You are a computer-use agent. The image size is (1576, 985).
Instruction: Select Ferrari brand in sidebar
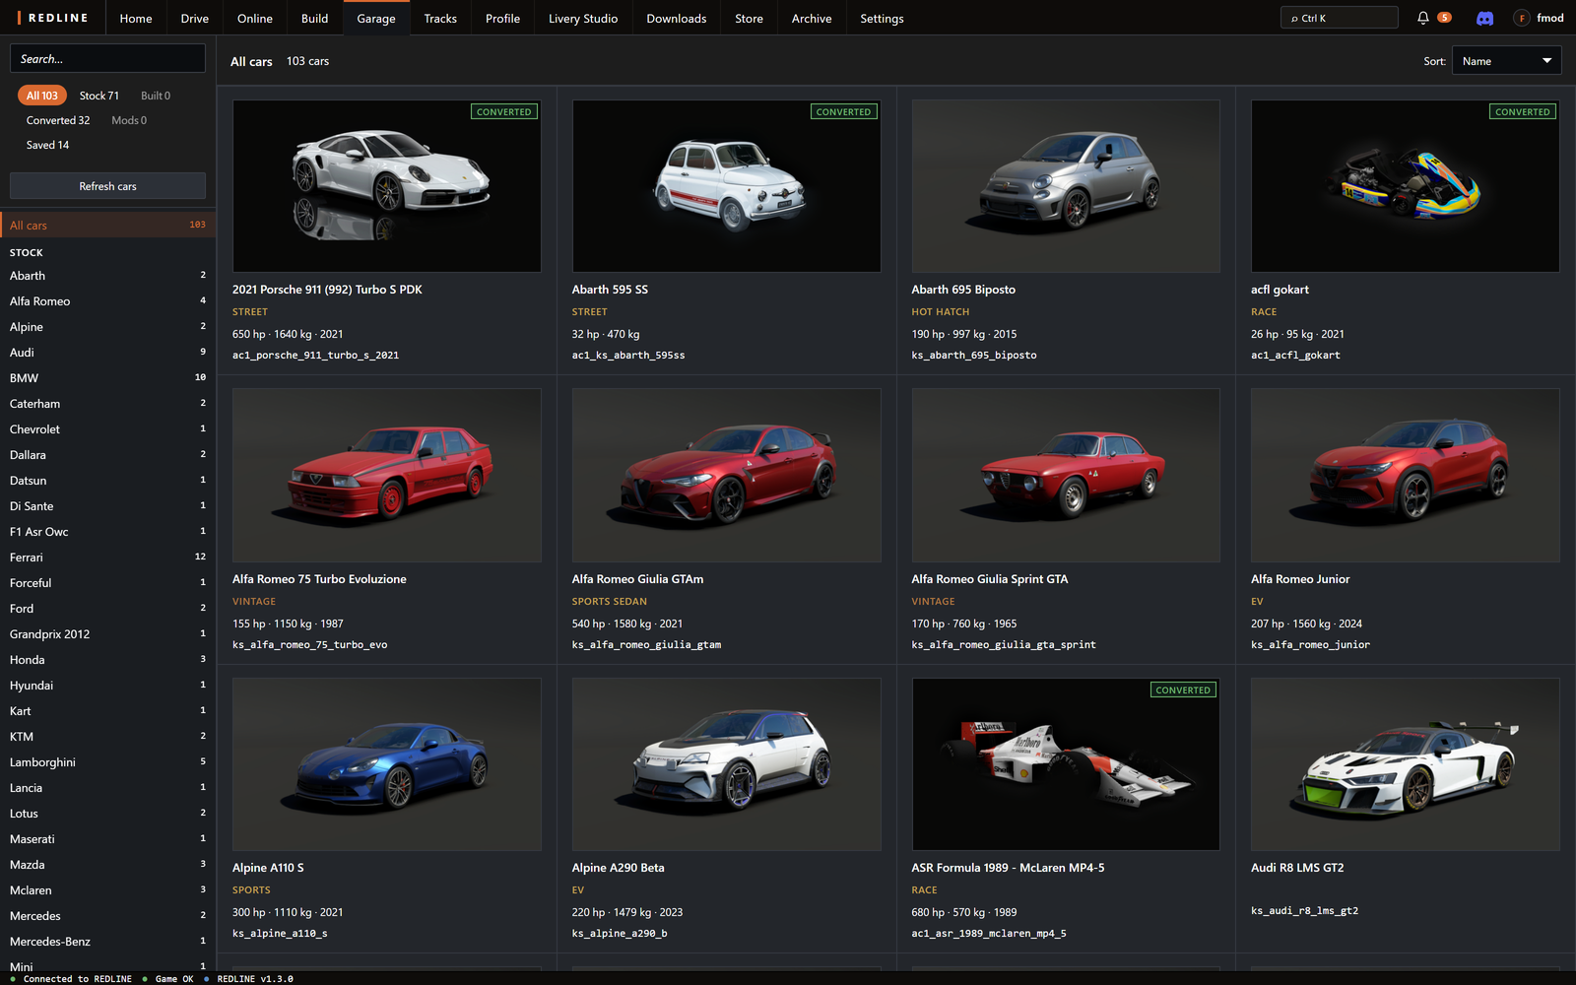coord(107,558)
